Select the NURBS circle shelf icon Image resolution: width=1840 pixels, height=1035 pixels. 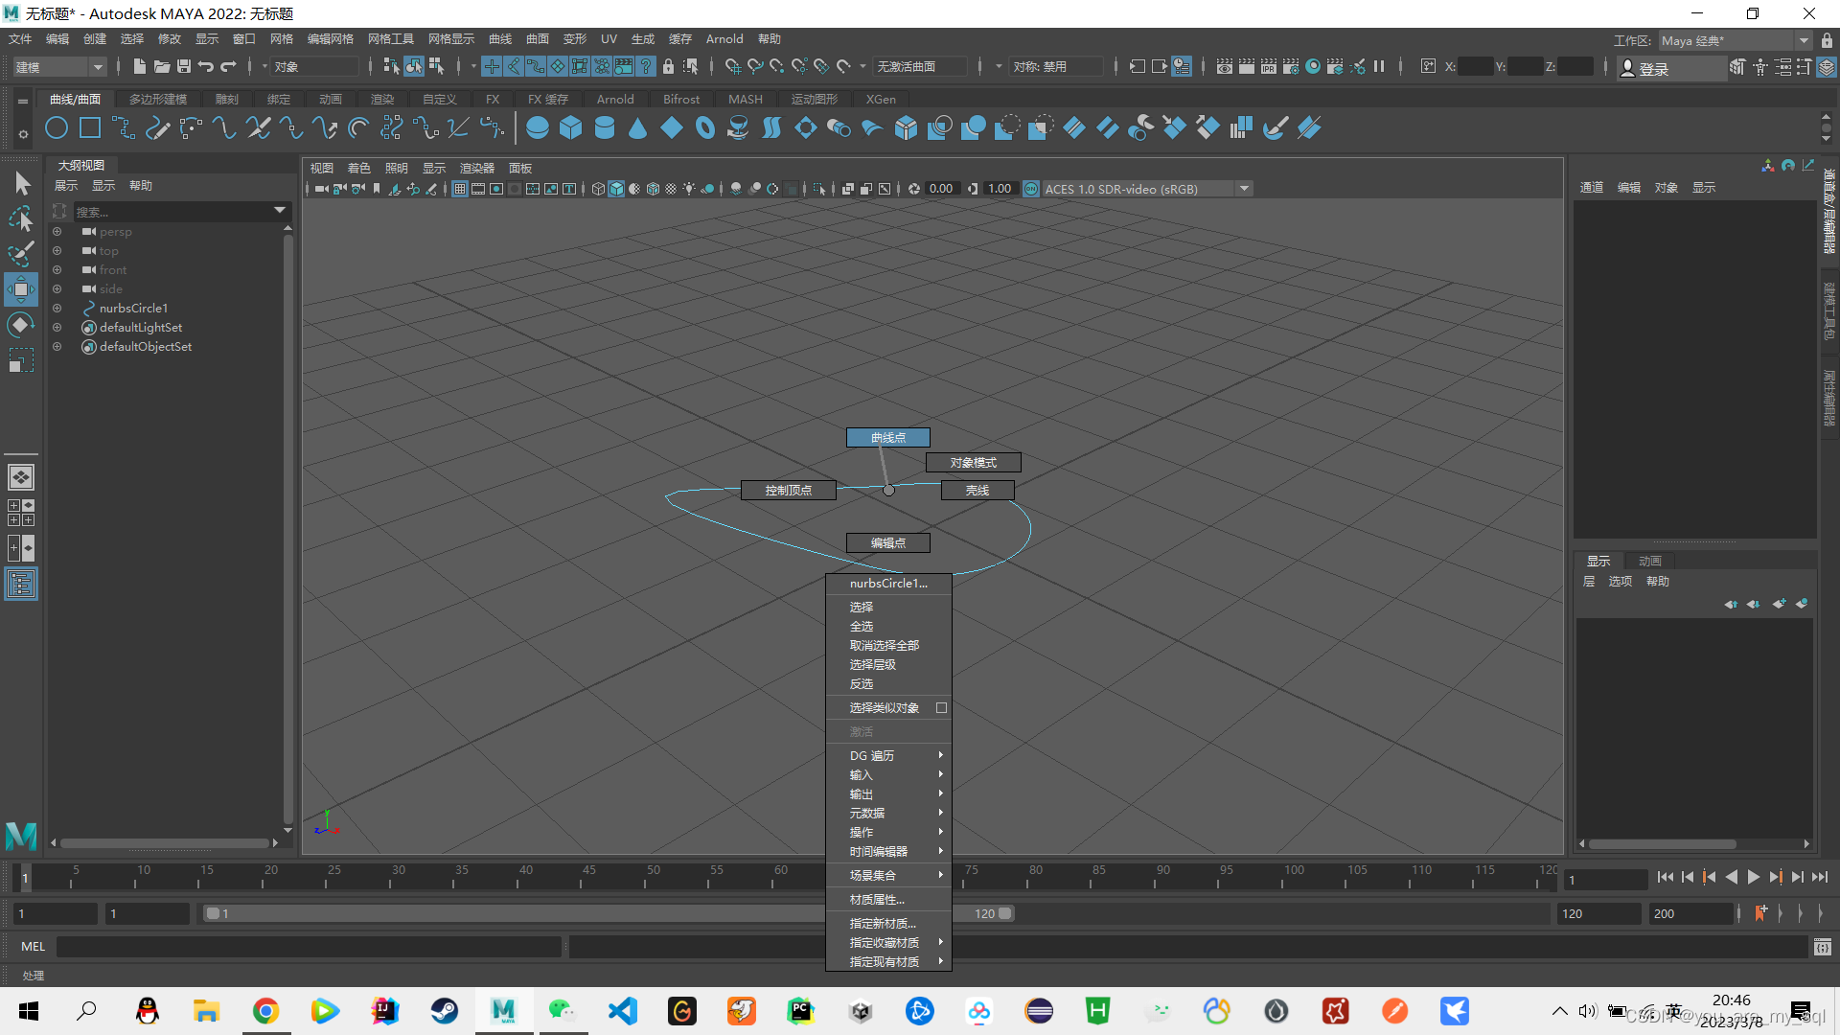(57, 127)
